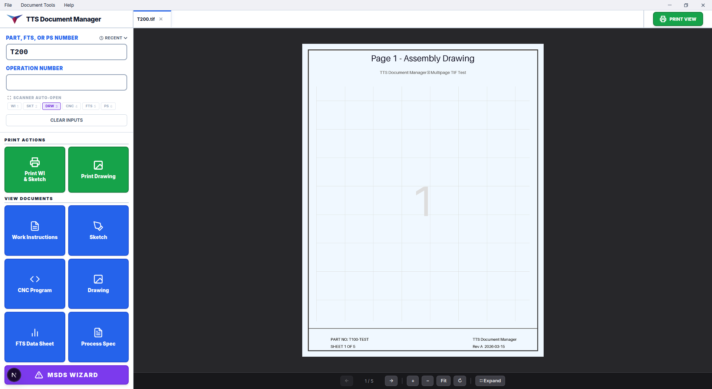Go to the next page of T200.tif

click(391, 380)
